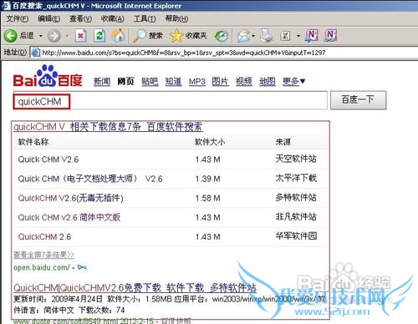Select the 网页 tab

coord(125,81)
